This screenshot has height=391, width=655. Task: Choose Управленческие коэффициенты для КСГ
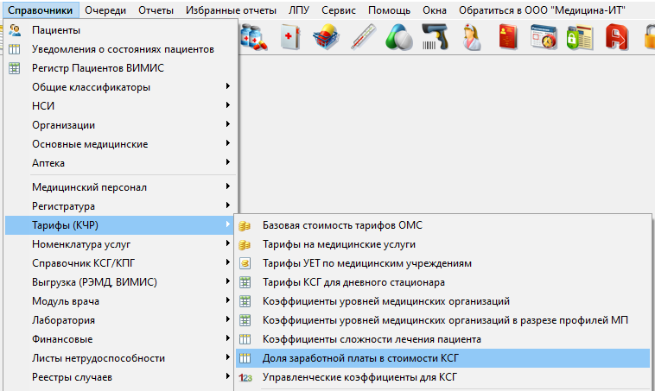click(358, 377)
